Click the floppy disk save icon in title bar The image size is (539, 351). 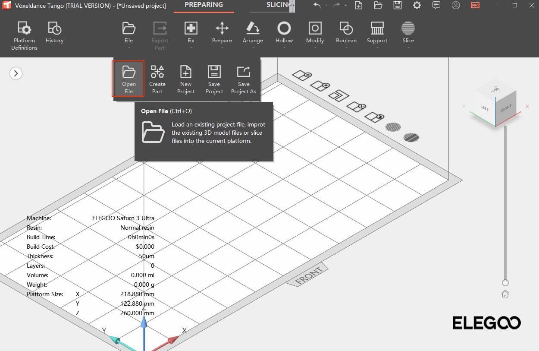(x=398, y=5)
